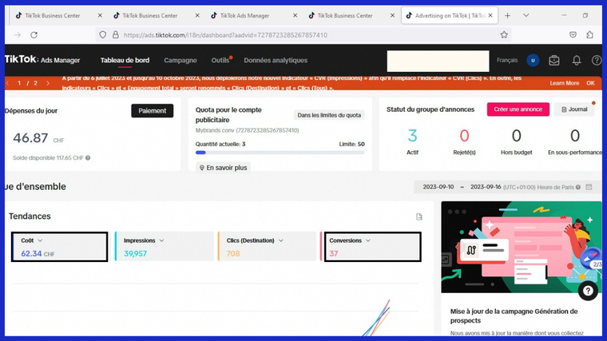Go to previous announcement in banner

click(x=7, y=83)
